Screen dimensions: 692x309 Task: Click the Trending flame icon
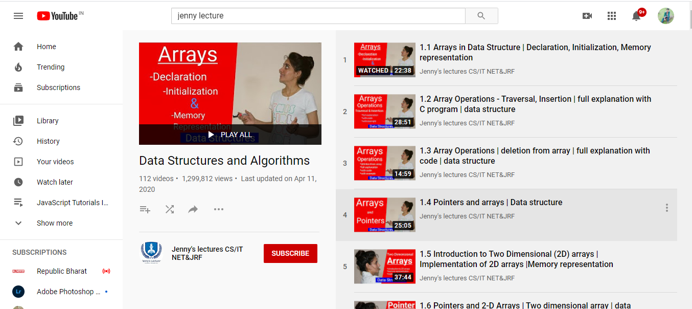coord(18,67)
